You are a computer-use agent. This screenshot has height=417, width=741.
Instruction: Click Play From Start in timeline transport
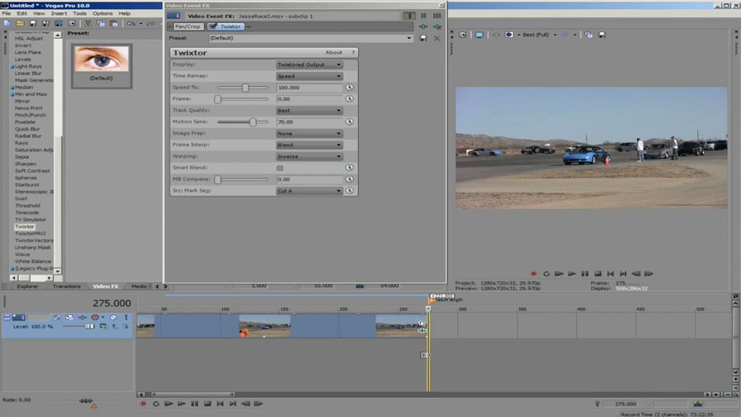coord(169,404)
